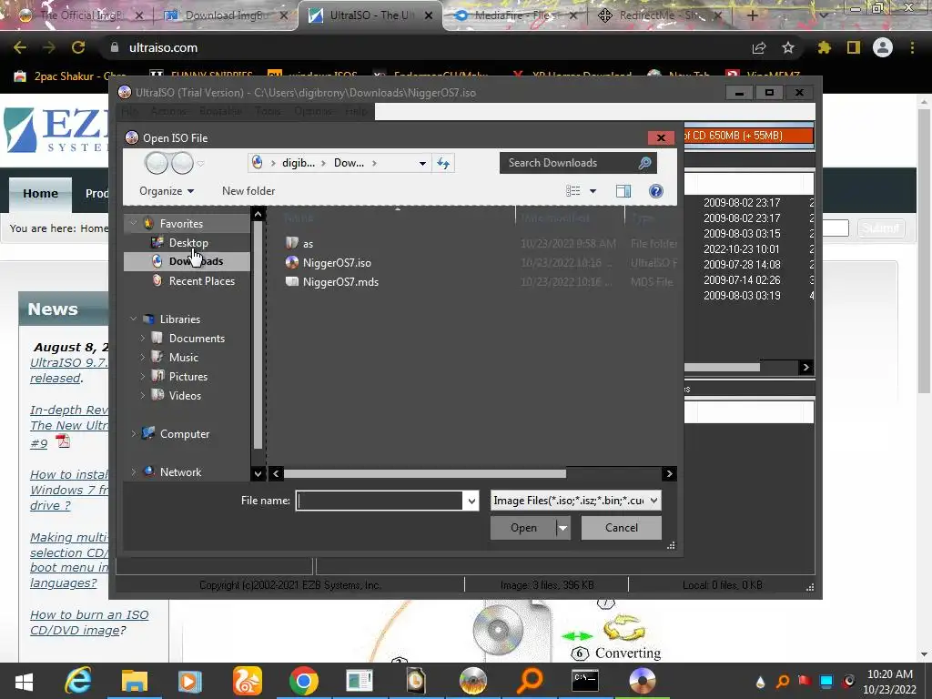This screenshot has width=932, height=699.
Task: Click the dialog forward navigation button
Action: 182,163
